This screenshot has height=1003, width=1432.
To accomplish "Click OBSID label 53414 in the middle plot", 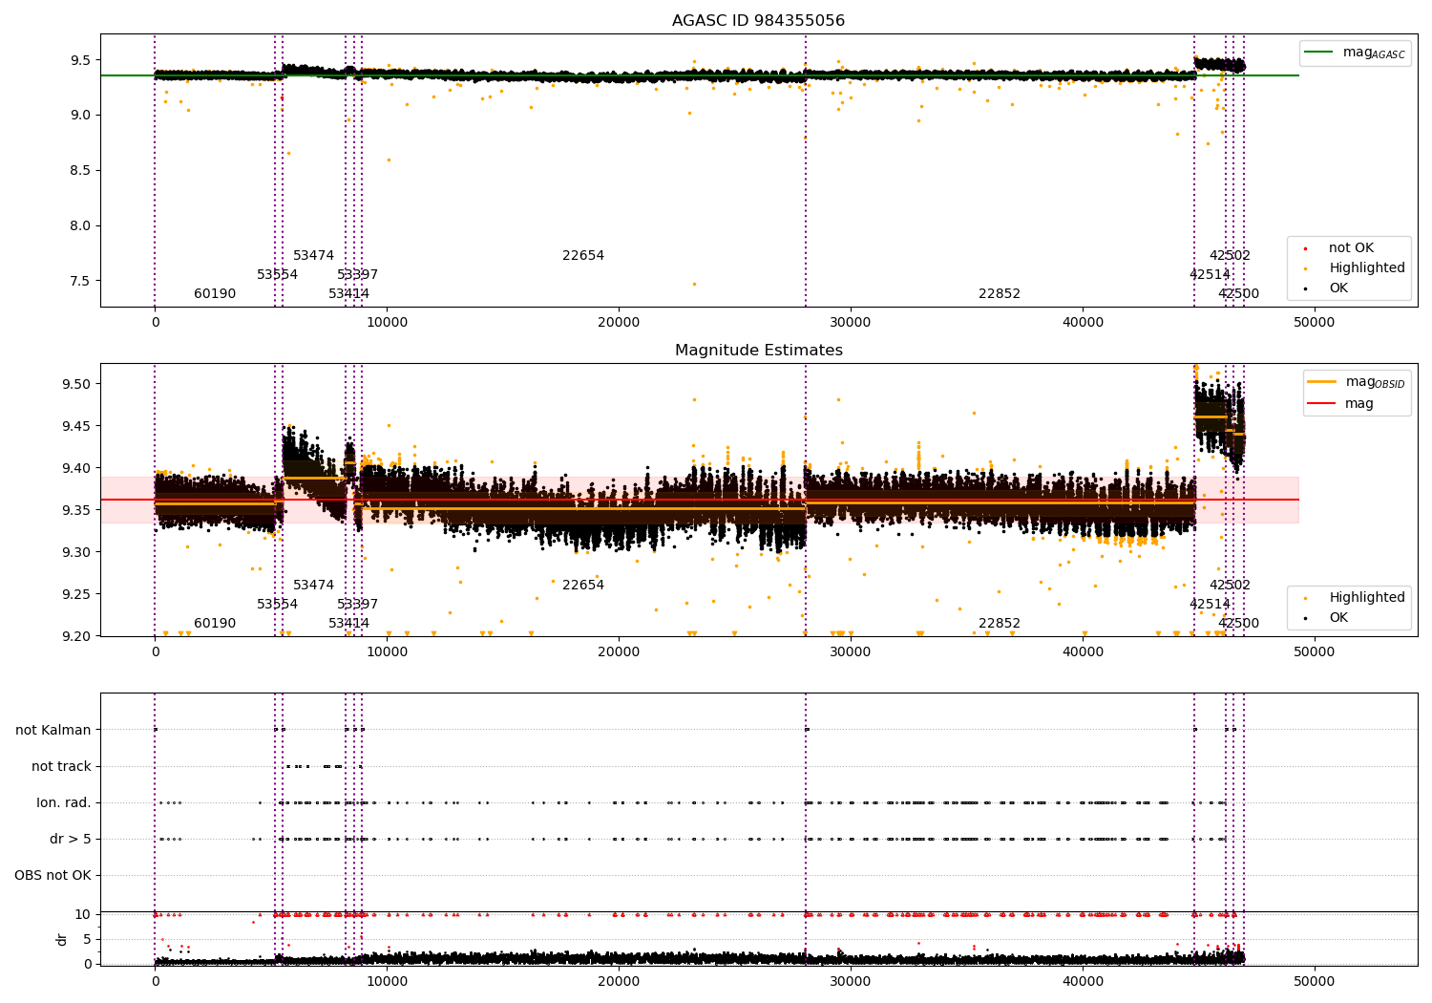I will 348,624.
